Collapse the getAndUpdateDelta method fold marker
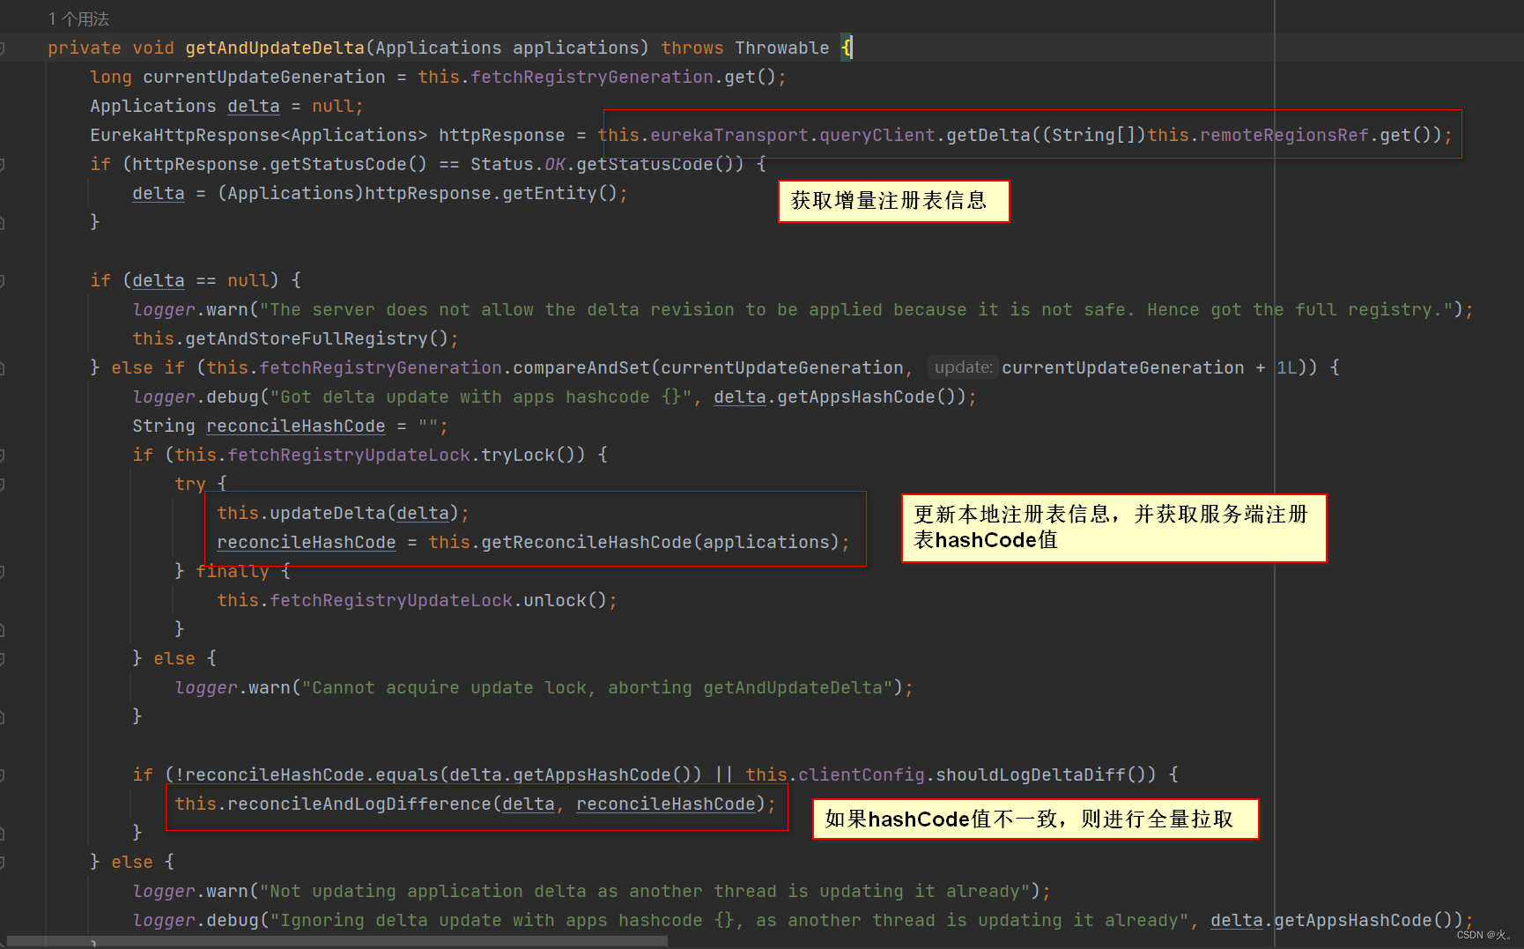The image size is (1524, 949). pyautogui.click(x=3, y=48)
